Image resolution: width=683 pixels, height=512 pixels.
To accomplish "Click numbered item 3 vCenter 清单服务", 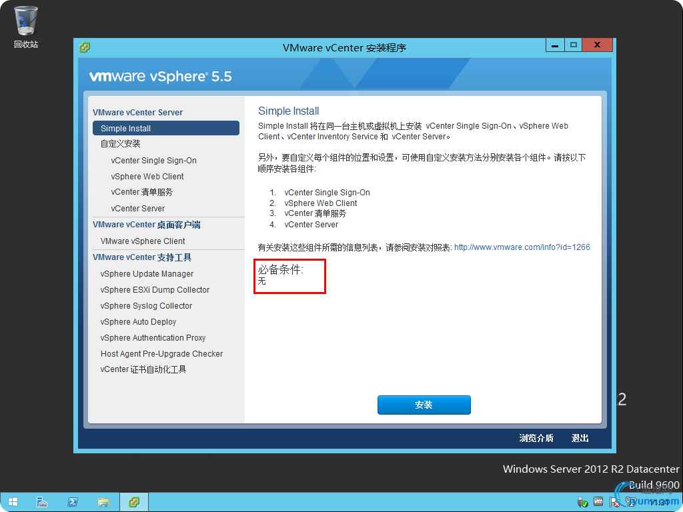I will 315,213.
